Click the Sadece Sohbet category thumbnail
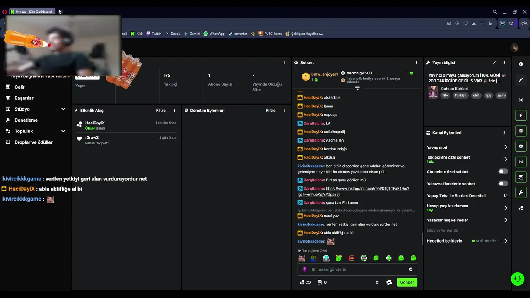 click(x=433, y=92)
